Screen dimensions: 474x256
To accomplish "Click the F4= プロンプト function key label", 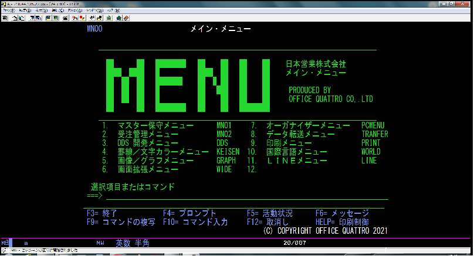I will point(189,213).
